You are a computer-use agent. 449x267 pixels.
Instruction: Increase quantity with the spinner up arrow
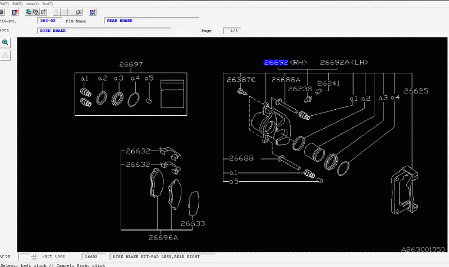(34, 255)
